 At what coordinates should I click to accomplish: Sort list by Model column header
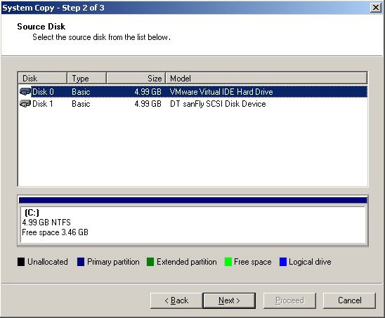(267, 79)
